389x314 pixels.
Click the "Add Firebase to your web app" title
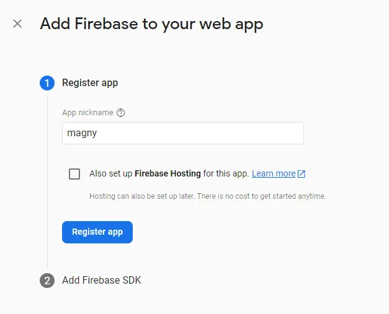point(151,24)
